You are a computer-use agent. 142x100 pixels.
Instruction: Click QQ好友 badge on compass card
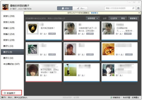click(129, 55)
